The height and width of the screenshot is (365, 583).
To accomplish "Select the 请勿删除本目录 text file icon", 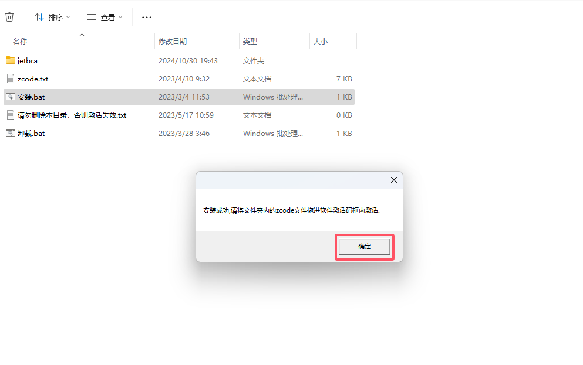I will click(11, 115).
